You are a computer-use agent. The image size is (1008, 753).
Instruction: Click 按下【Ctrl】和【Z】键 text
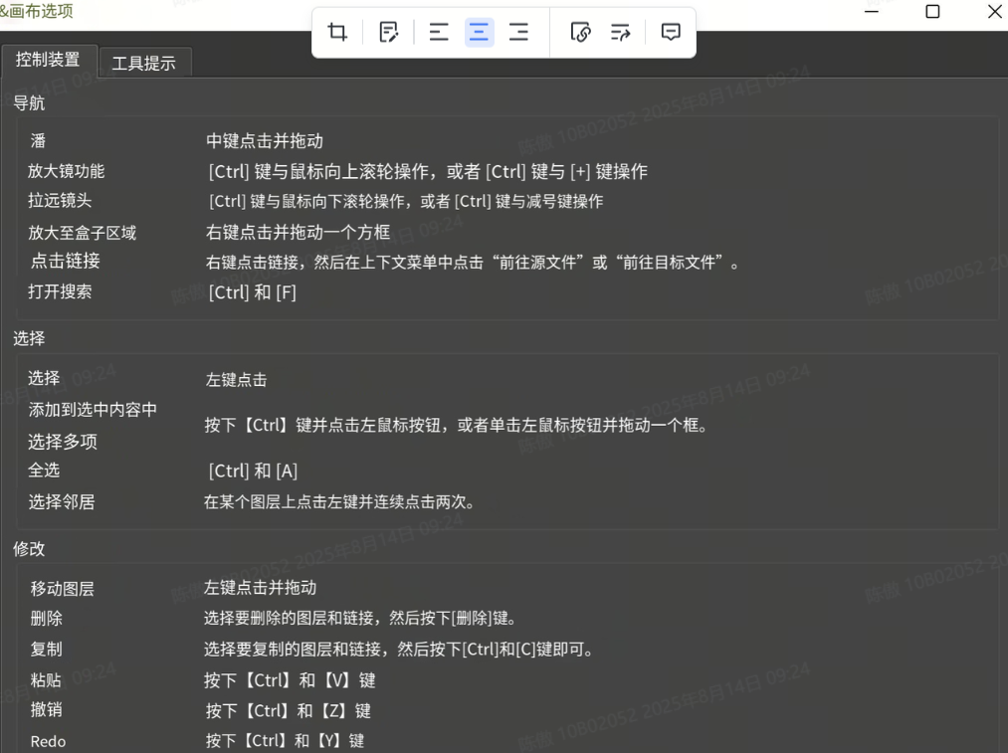tap(289, 710)
